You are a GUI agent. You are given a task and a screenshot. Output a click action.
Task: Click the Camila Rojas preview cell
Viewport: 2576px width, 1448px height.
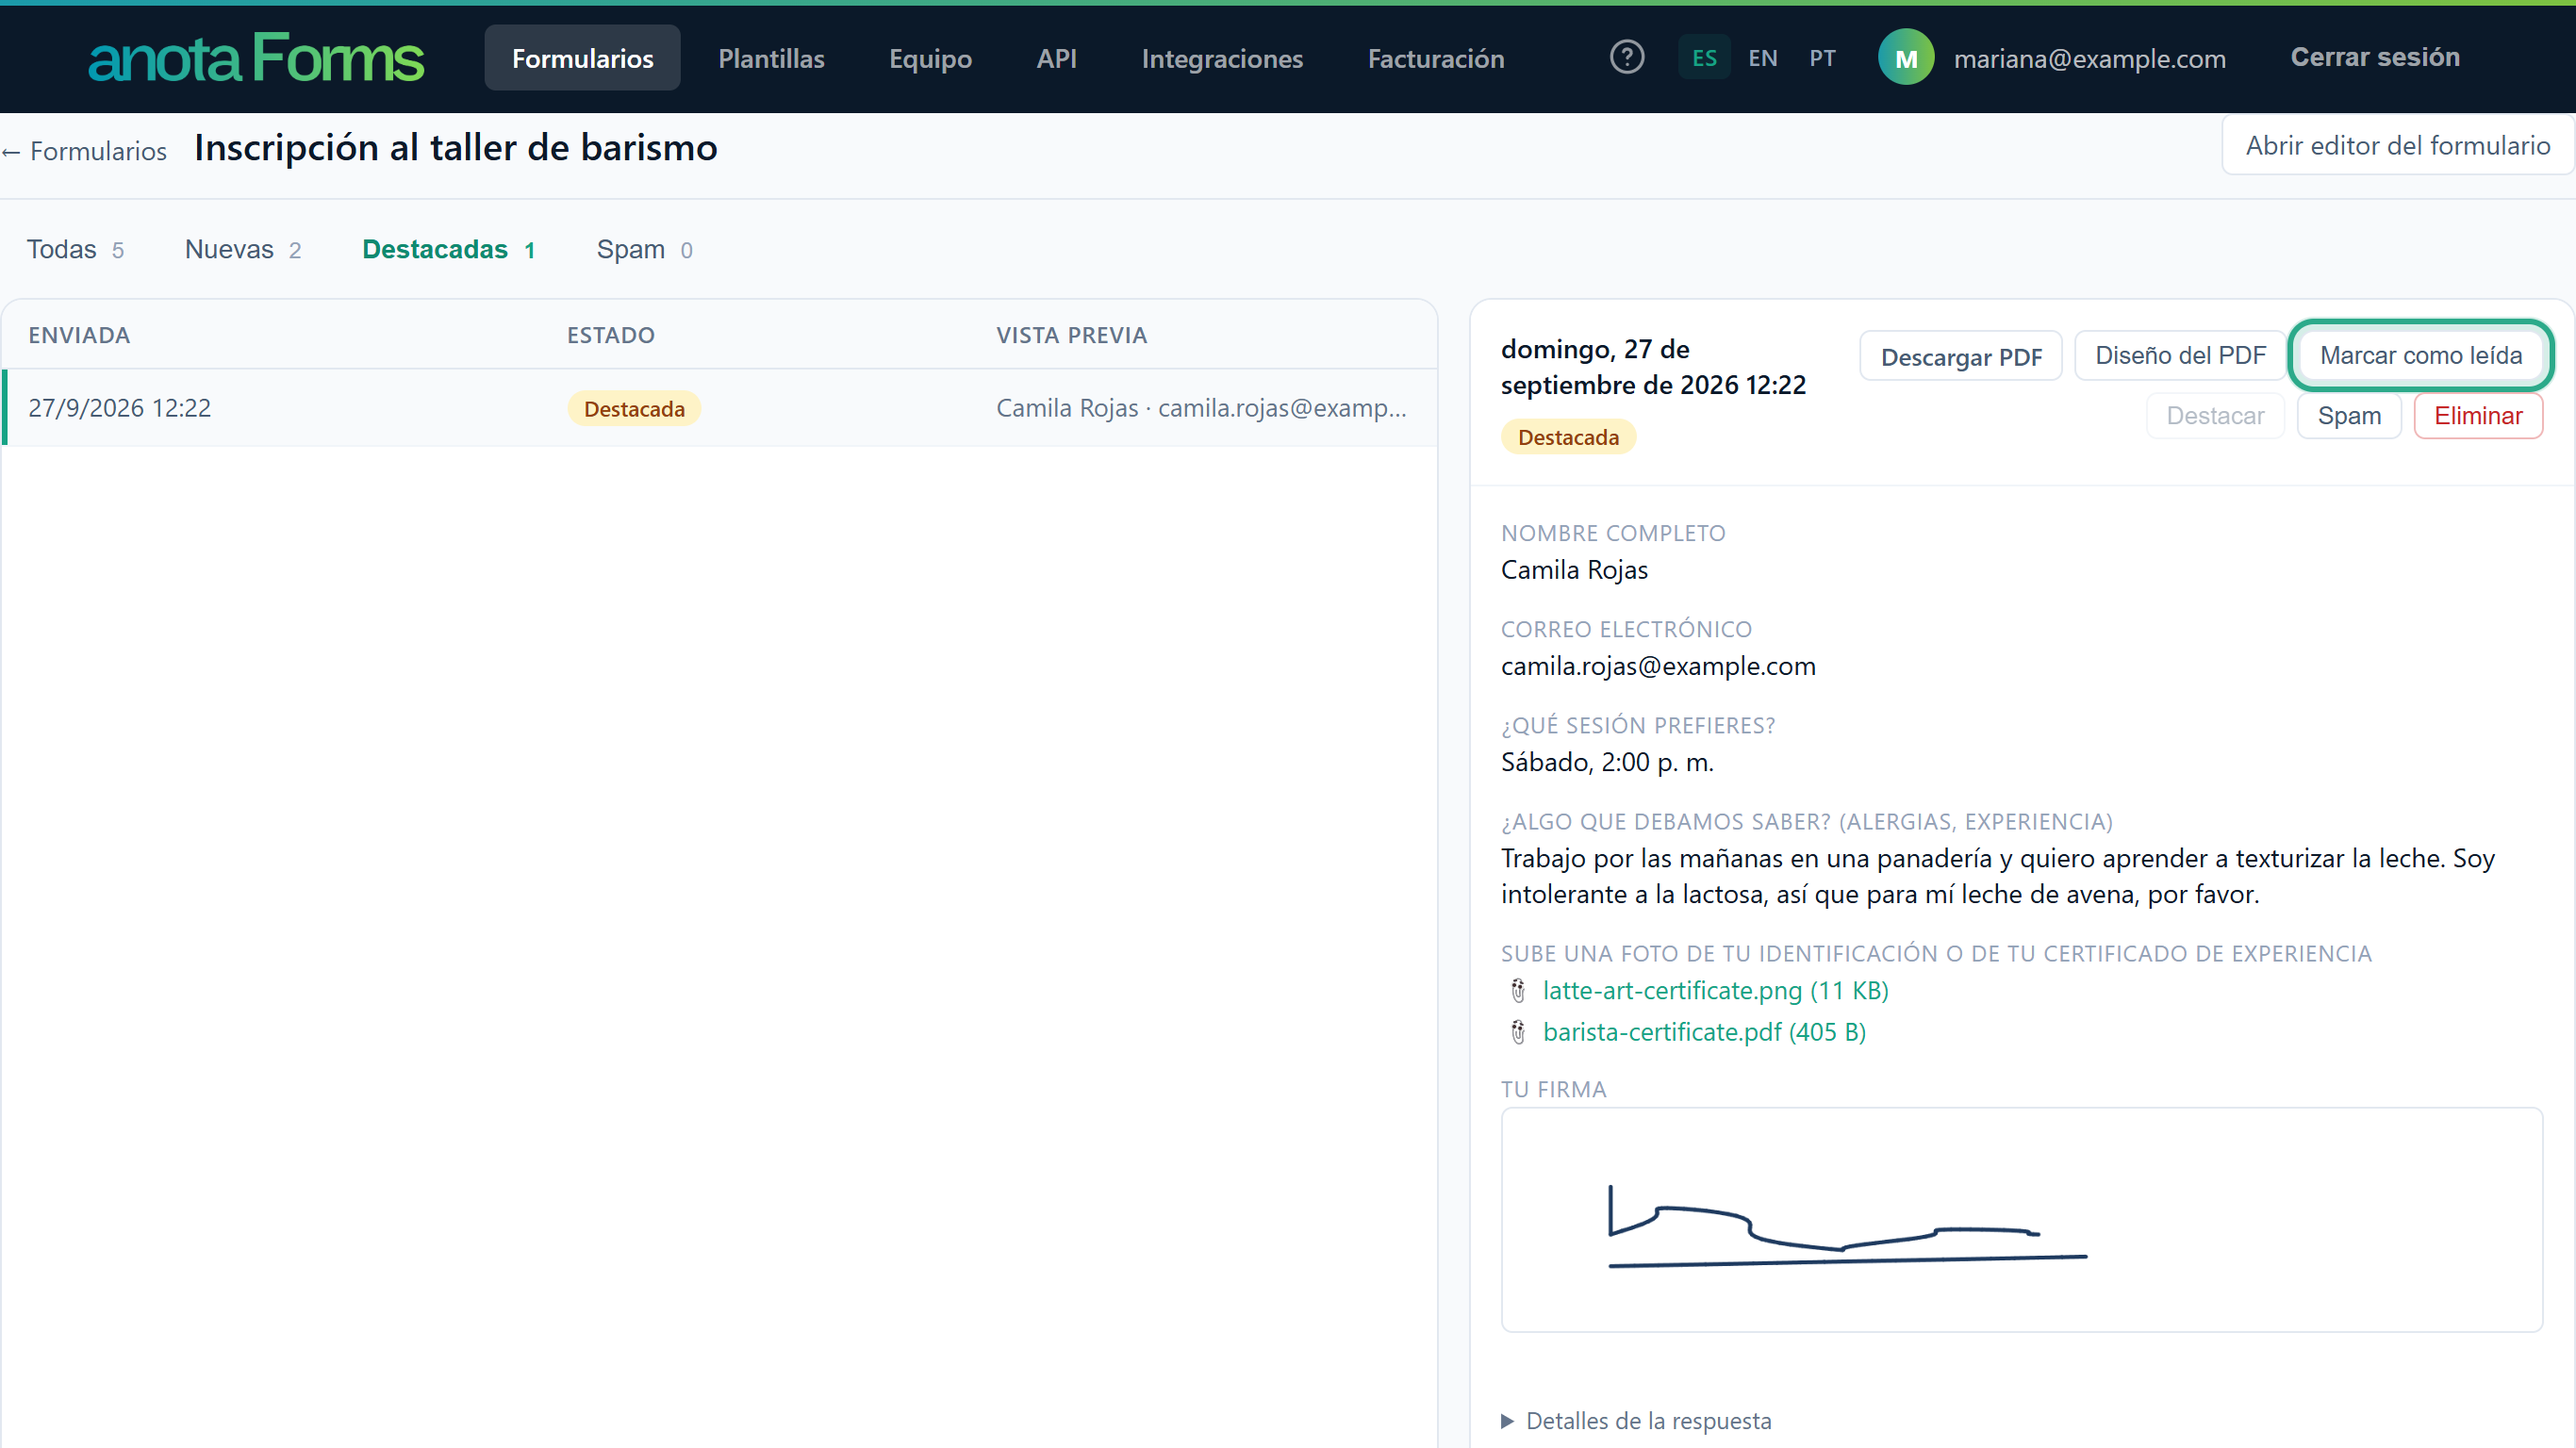click(x=1201, y=408)
